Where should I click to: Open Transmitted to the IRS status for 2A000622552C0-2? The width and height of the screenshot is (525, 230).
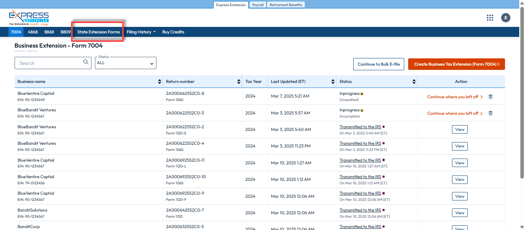pyautogui.click(x=360, y=127)
